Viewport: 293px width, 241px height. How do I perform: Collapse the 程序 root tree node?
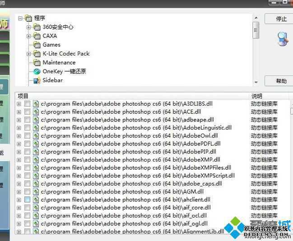tap(20, 18)
